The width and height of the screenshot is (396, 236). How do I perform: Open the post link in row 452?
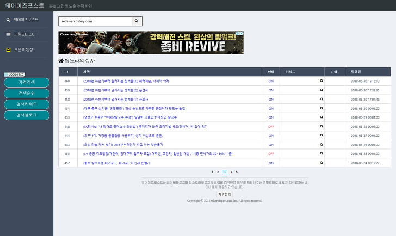[x=116, y=163]
